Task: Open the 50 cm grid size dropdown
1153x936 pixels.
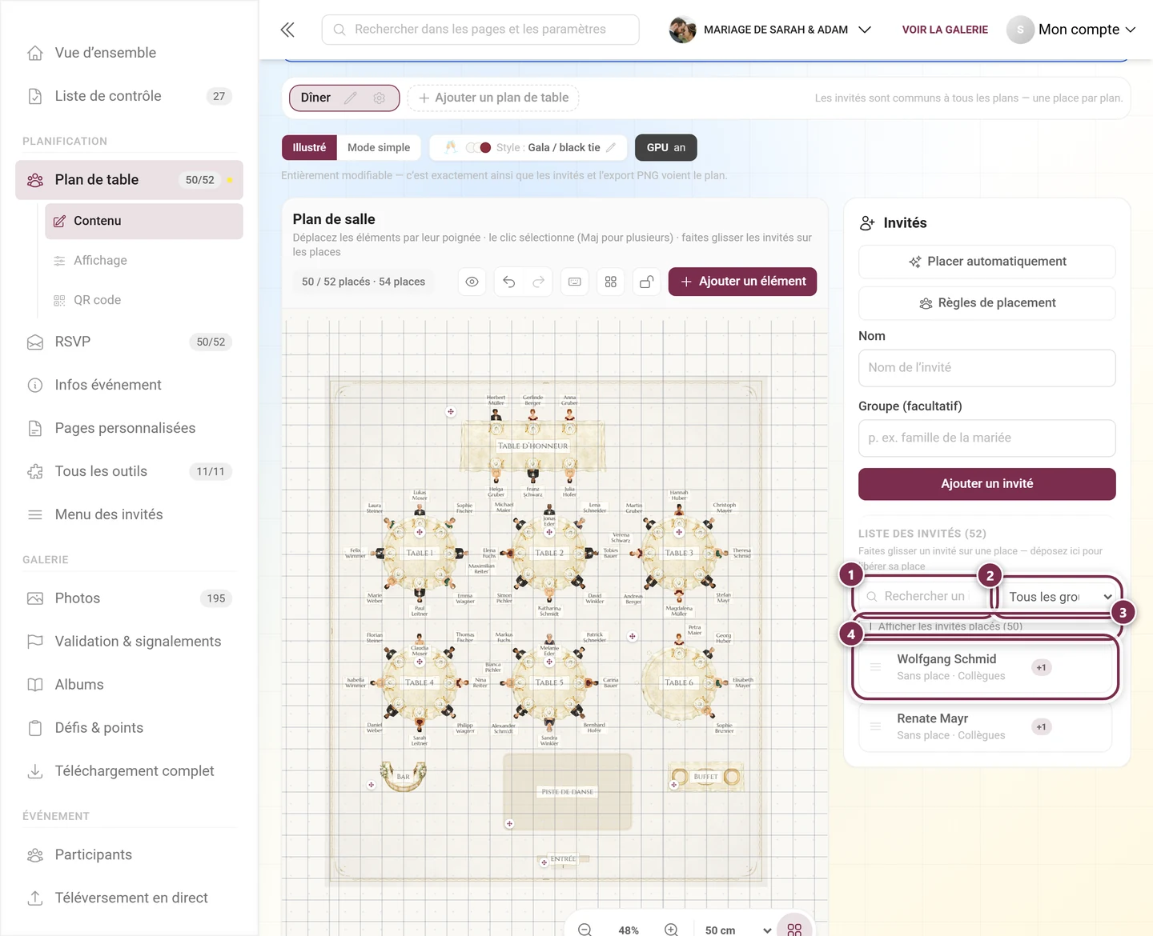Action: (738, 930)
